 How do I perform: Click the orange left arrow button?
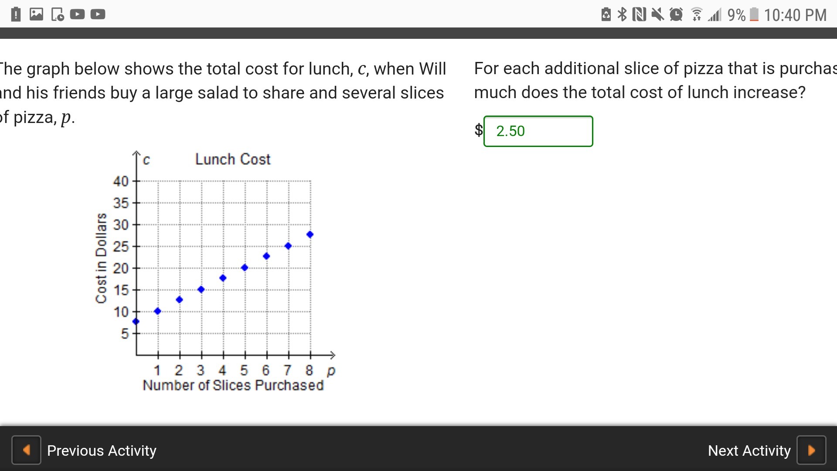pos(26,450)
